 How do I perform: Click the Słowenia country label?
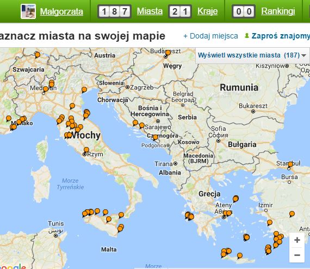[111, 83]
